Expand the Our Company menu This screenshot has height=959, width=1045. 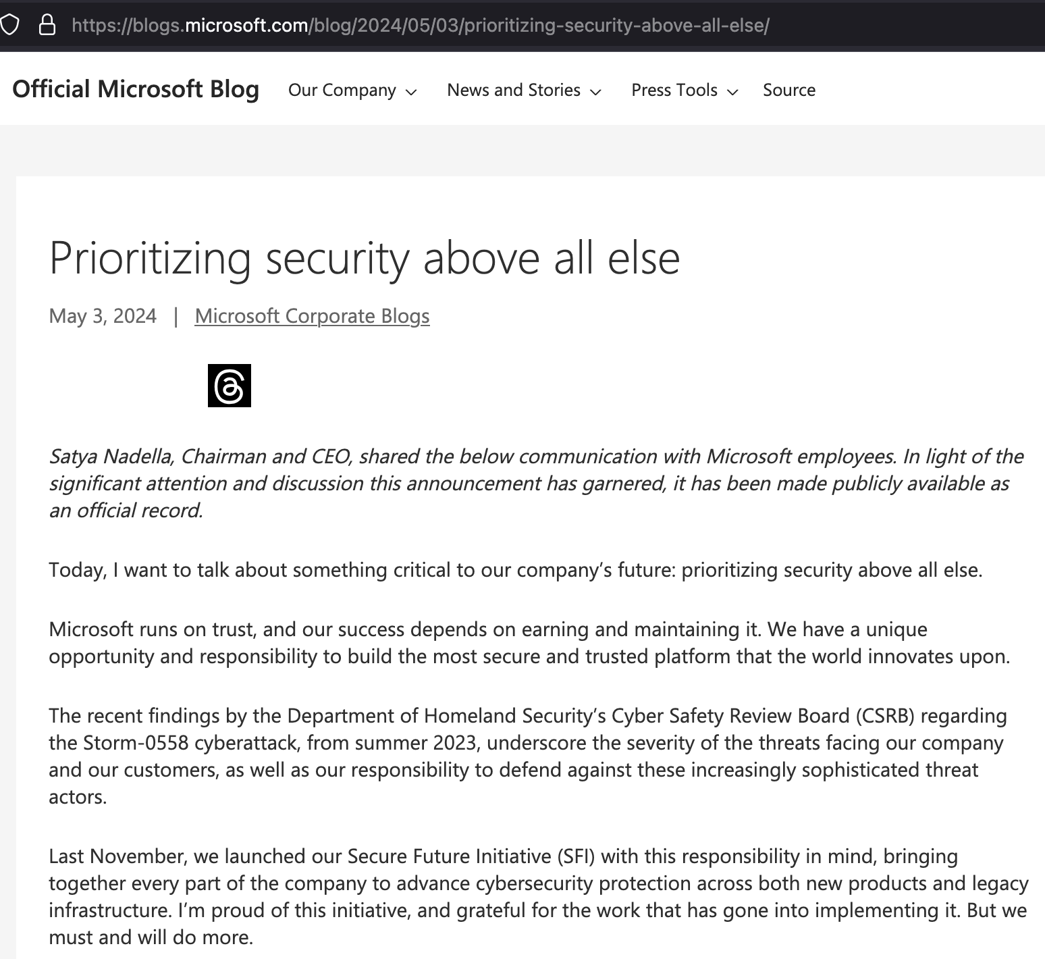pos(352,90)
